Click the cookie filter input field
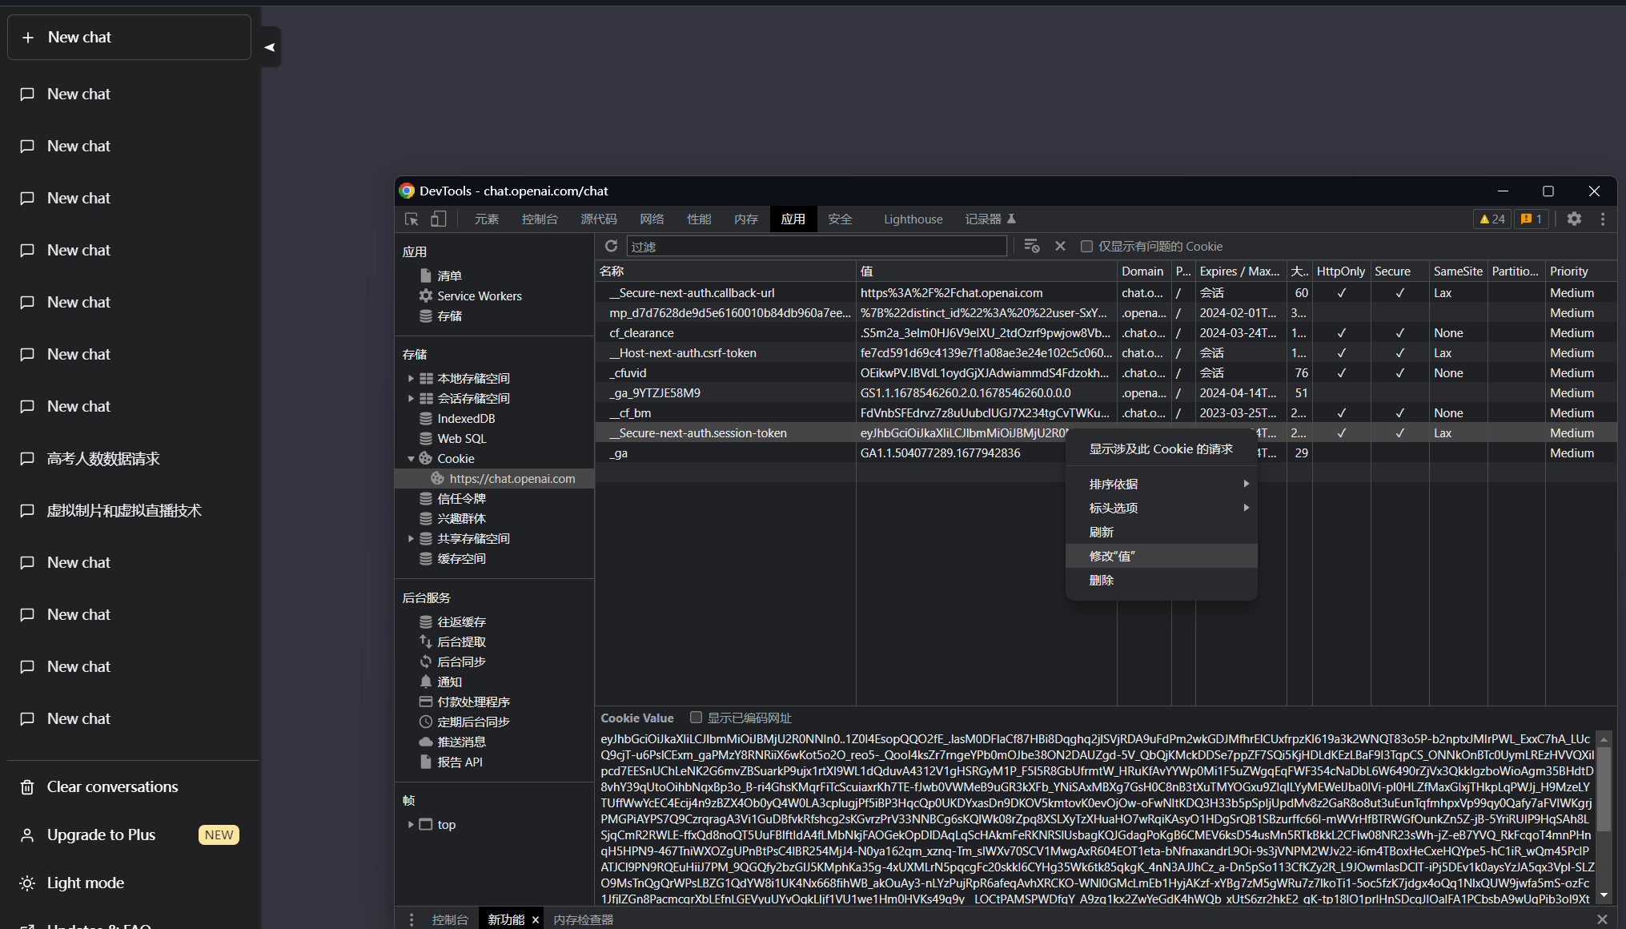 (x=816, y=247)
